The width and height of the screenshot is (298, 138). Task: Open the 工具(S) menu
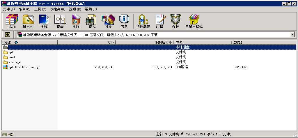tap(40, 9)
